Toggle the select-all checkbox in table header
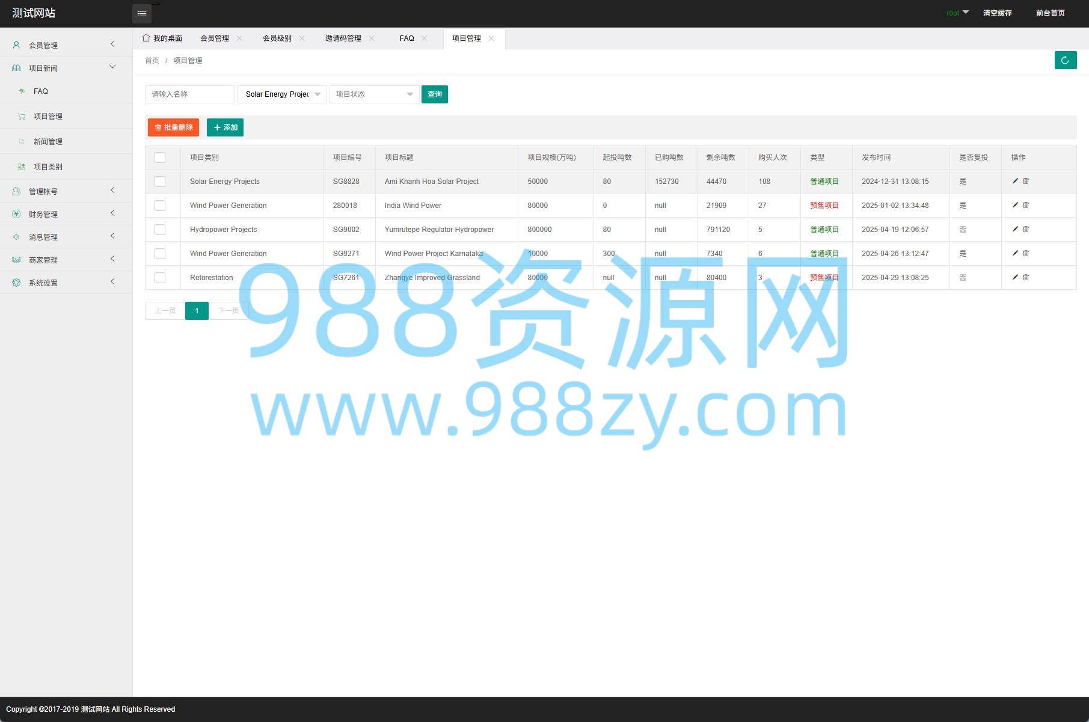The height and width of the screenshot is (722, 1089). (160, 158)
